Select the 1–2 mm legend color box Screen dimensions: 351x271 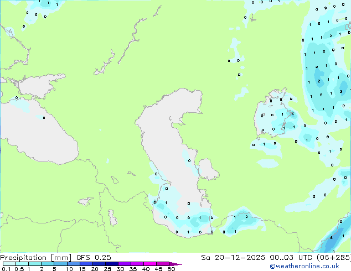(35, 264)
